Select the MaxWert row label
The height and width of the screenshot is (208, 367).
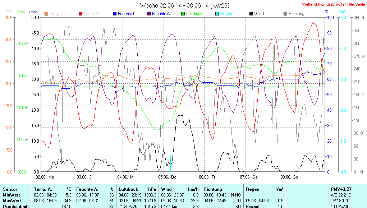[x=12, y=200]
